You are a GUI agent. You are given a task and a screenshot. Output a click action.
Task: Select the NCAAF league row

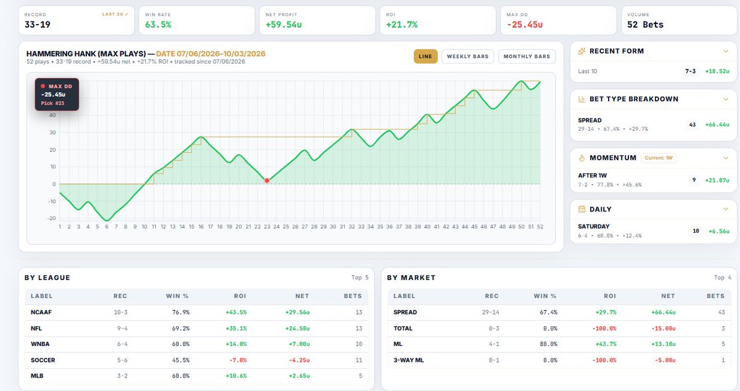tap(196, 313)
